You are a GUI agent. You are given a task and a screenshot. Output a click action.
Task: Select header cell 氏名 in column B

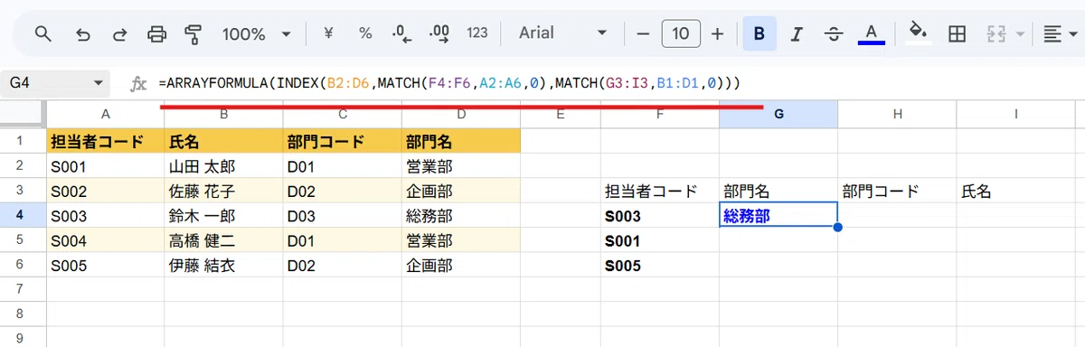[x=223, y=141]
